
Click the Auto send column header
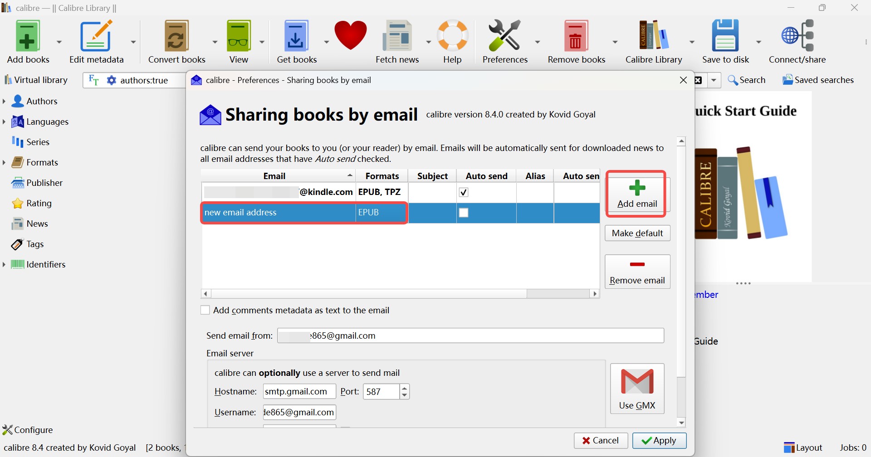tap(487, 176)
